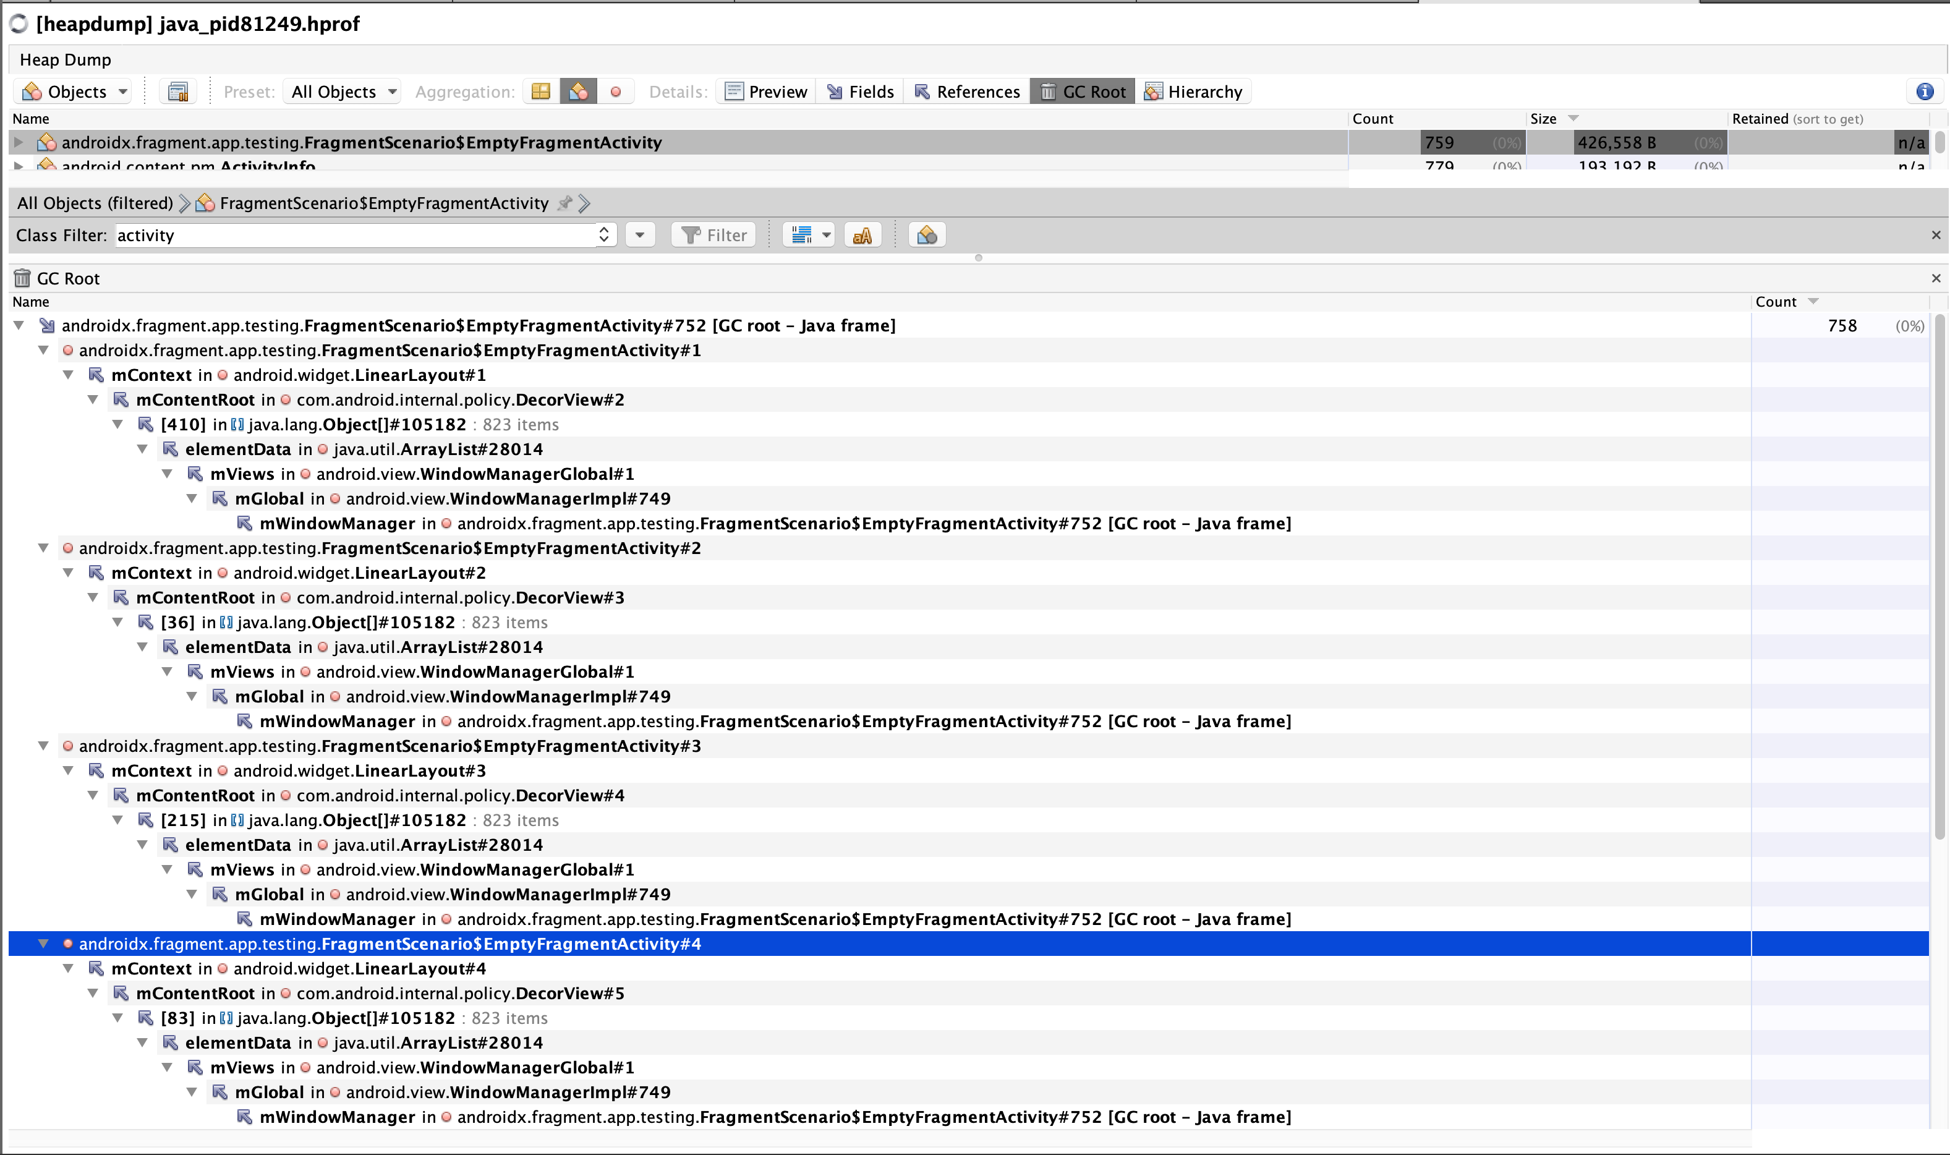Enable aggregation by packages grid icon
This screenshot has height=1155, width=1950.
pyautogui.click(x=541, y=91)
